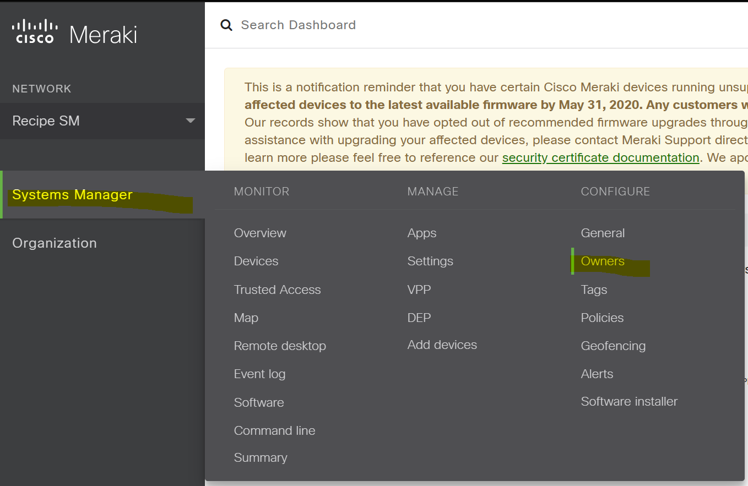Open Organization in sidebar
Image resolution: width=748 pixels, height=486 pixels.
pos(55,243)
